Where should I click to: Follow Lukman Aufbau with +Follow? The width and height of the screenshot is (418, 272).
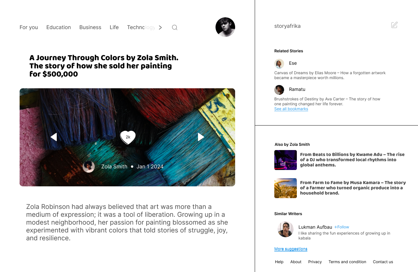(342, 227)
